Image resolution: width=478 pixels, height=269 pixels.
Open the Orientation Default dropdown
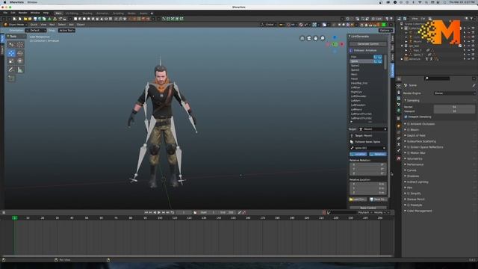36,30
